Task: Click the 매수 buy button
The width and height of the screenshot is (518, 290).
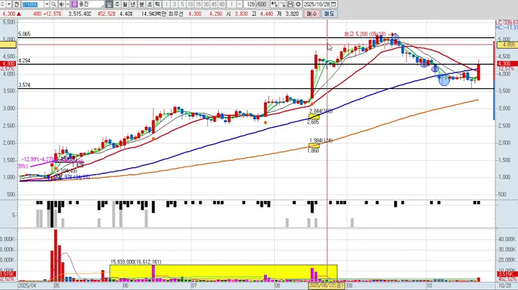Action: [312, 14]
